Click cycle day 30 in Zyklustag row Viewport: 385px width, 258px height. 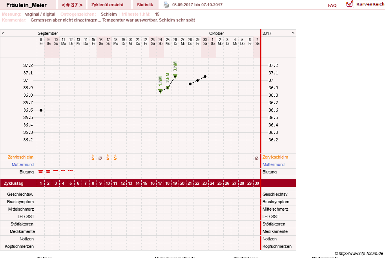pos(257,183)
